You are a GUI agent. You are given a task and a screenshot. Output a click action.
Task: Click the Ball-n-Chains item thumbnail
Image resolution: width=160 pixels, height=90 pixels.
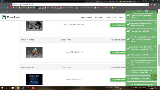tap(34, 25)
